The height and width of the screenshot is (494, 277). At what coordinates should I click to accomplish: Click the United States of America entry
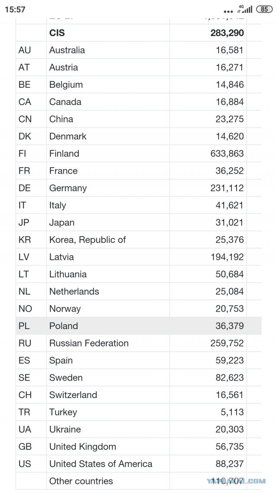click(101, 464)
